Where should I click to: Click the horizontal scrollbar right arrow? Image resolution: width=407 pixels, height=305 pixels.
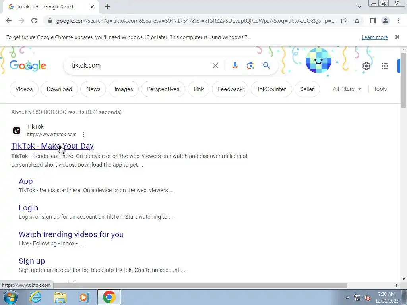click(397, 286)
